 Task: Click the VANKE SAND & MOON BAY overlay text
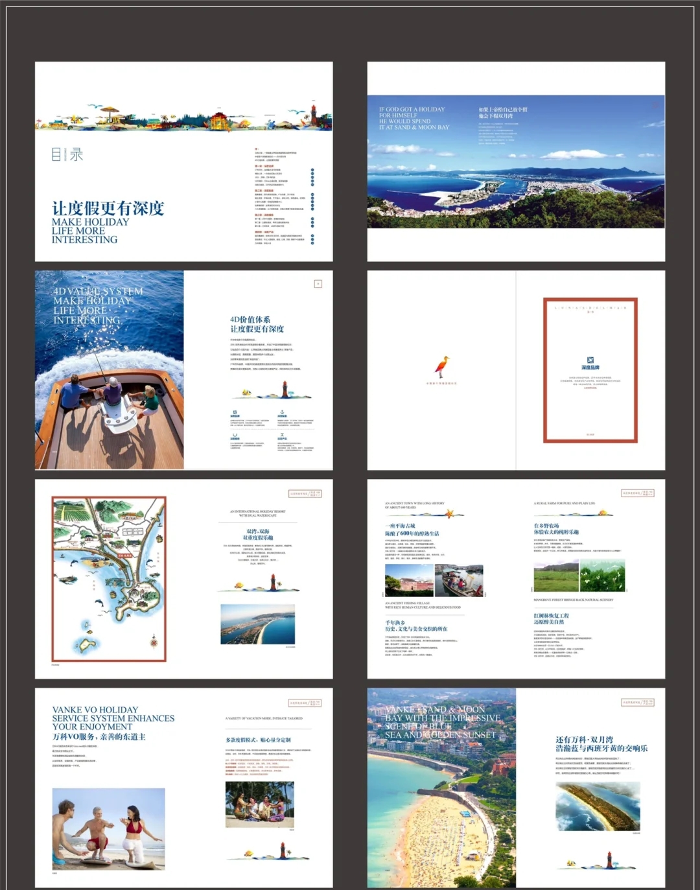443,722
